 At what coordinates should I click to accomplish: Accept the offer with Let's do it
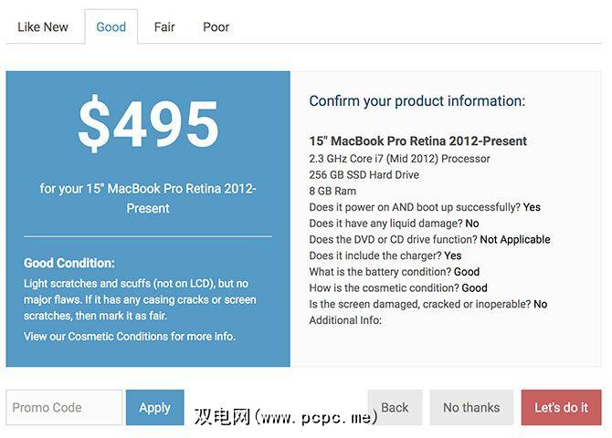pyautogui.click(x=561, y=408)
